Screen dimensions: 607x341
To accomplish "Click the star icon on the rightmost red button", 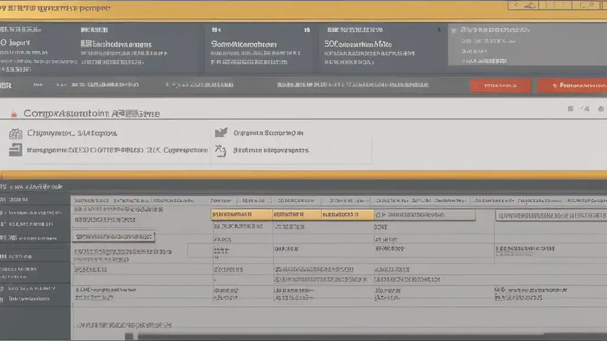I will 555,85.
